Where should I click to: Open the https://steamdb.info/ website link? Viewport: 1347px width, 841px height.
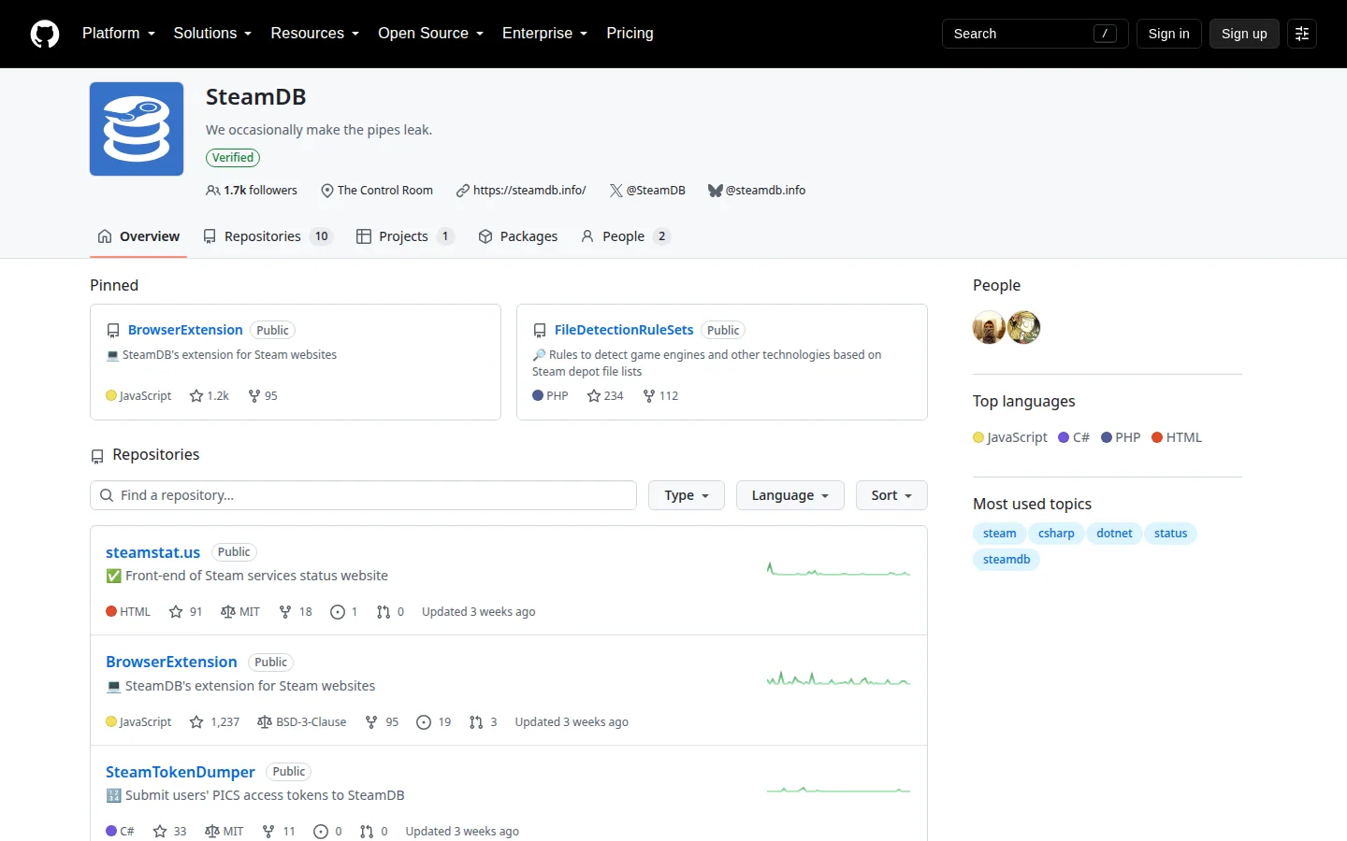529,191
